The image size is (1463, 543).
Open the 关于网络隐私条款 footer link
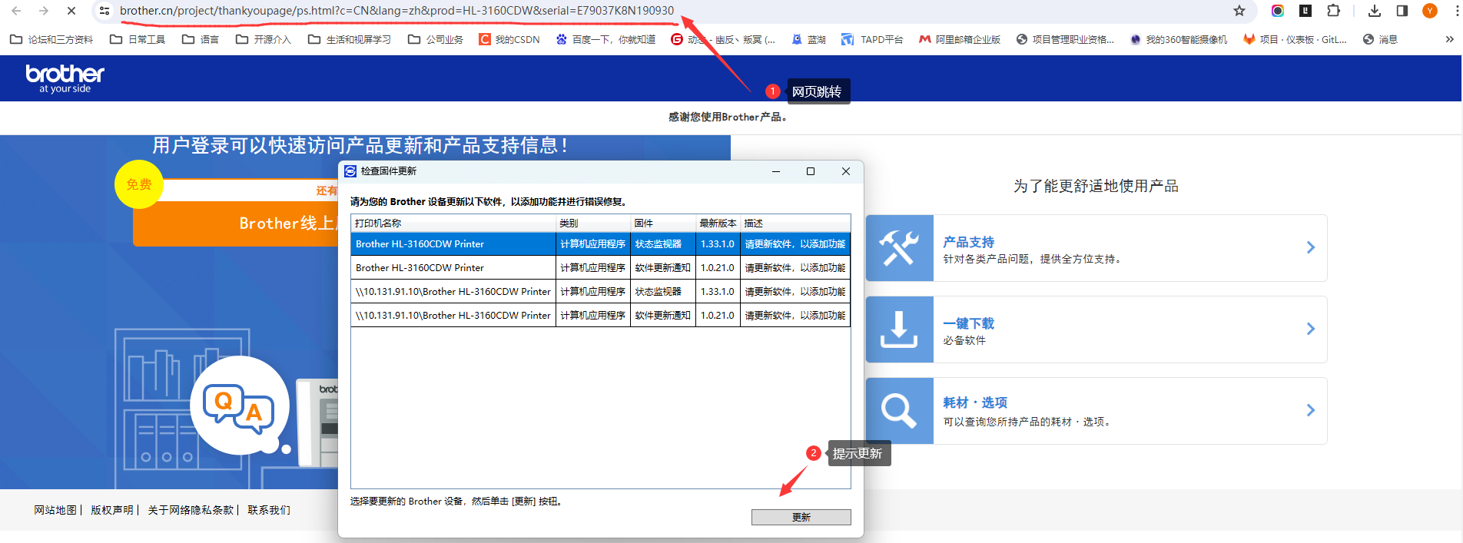191,510
